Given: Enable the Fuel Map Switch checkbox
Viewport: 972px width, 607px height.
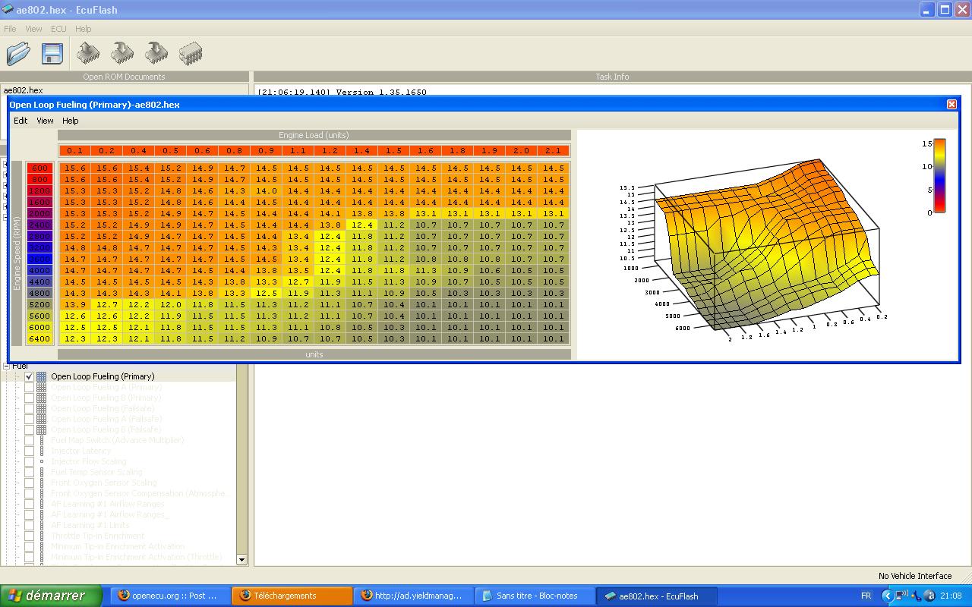Looking at the screenshot, I should click(x=29, y=440).
